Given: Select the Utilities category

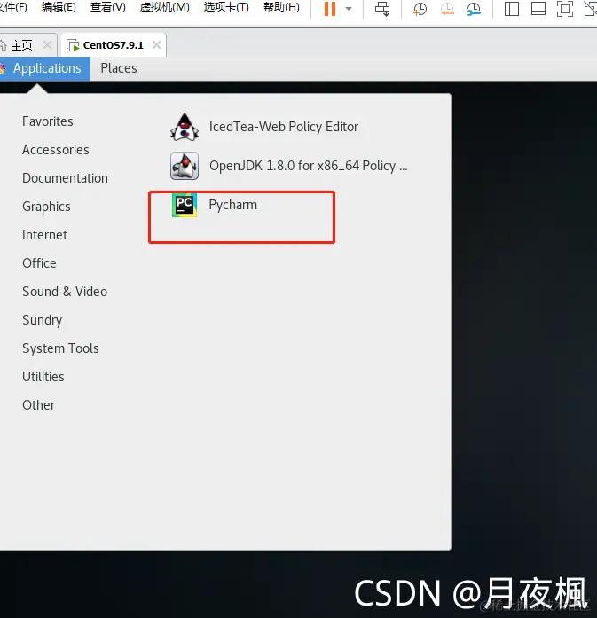Looking at the screenshot, I should point(43,377).
